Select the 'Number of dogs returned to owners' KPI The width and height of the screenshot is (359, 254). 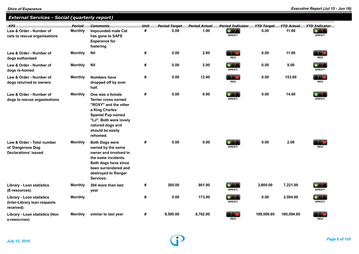click(x=29, y=80)
